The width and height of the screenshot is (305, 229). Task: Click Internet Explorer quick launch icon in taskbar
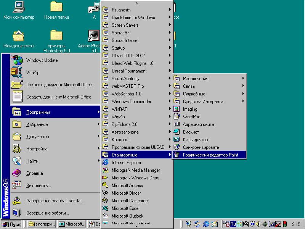[206, 224]
